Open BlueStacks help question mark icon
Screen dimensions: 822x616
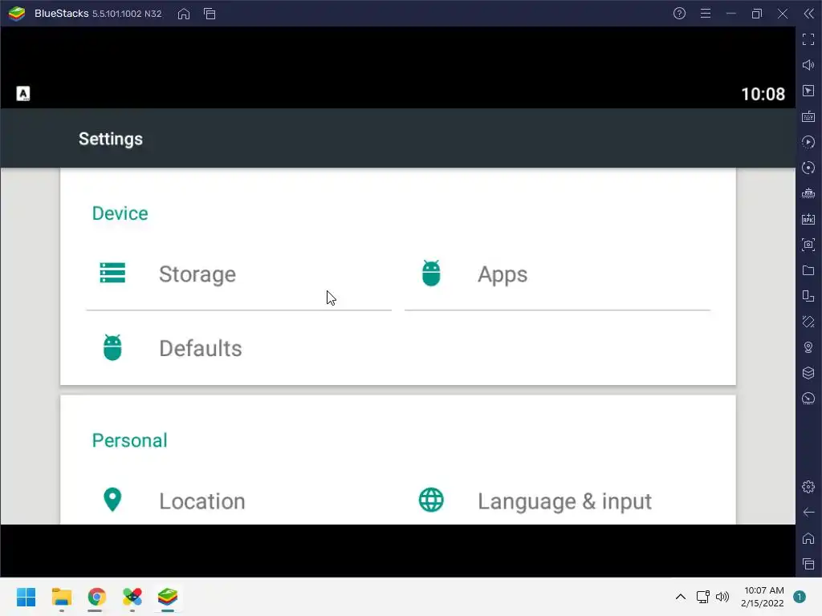click(x=679, y=14)
